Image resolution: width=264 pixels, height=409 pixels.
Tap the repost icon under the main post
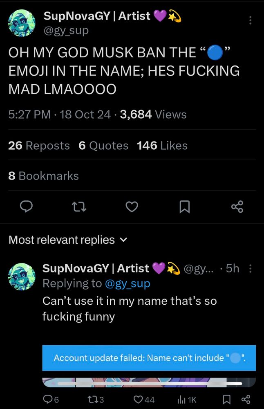click(x=79, y=207)
